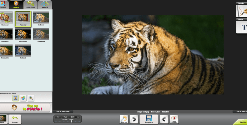Select the Yeux Rouges red-eye tool
The image size is (247, 125).
174,119
